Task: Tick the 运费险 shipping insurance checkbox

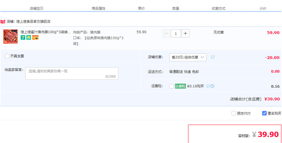Action: click(x=172, y=86)
